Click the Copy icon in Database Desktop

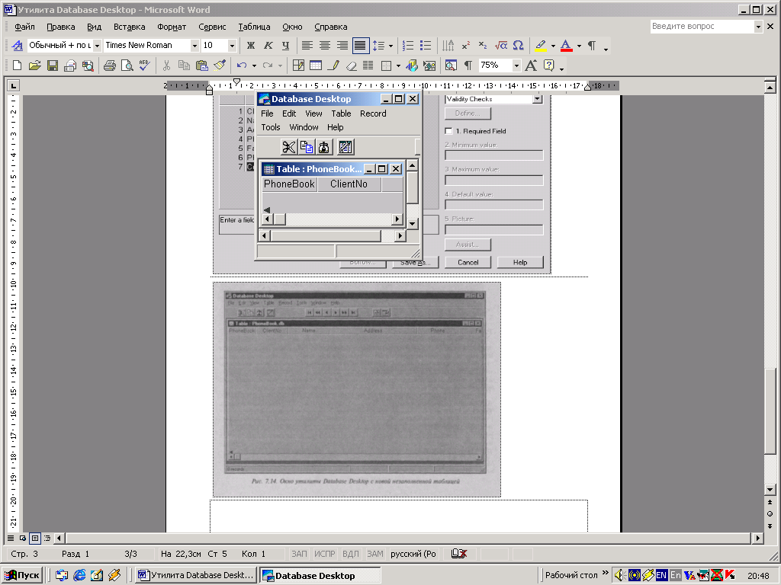307,147
